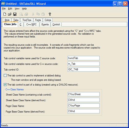The image size is (129, 128).
Task: Click the Copy toolbar icon
Action: click(x=38, y=14)
